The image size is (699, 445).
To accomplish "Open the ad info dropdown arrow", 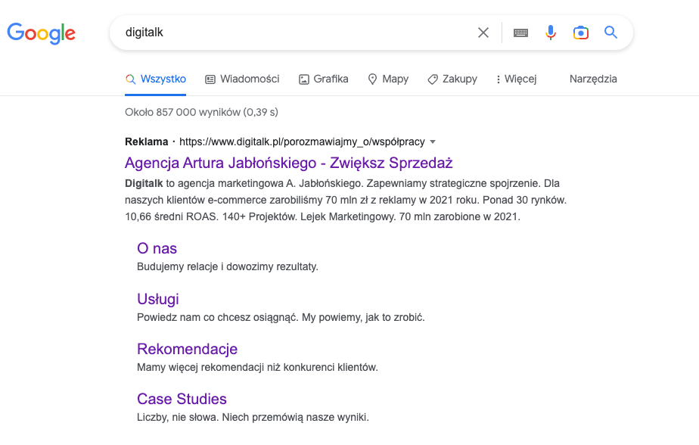I will (432, 142).
